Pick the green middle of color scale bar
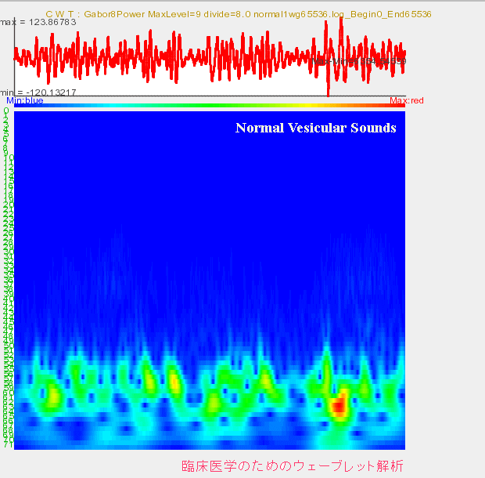Viewport: 485px width, 478px height. click(x=210, y=104)
